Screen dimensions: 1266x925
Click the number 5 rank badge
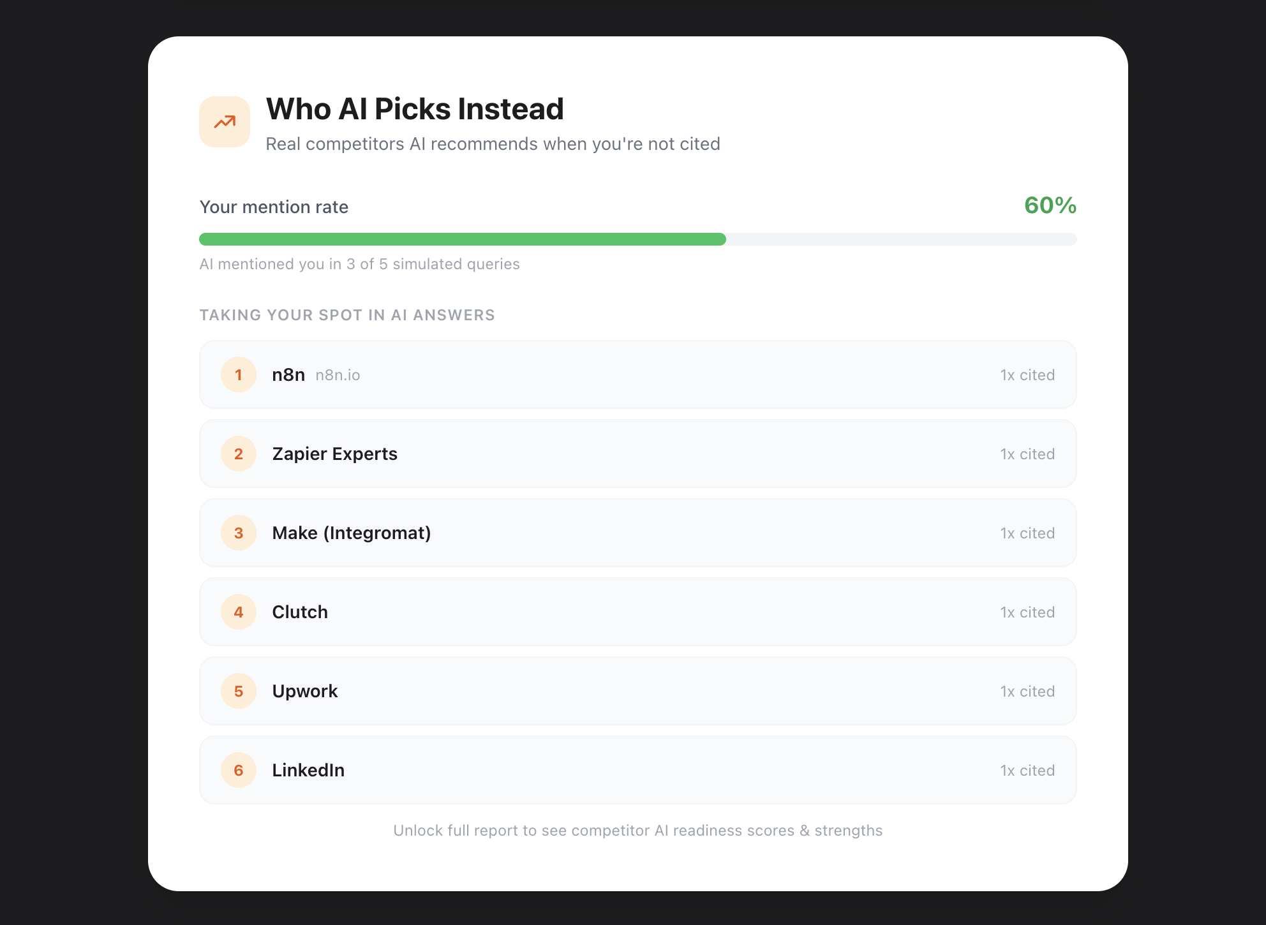coord(239,691)
